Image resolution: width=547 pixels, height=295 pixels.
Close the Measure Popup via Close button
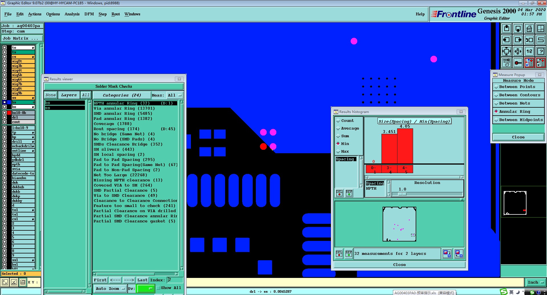pyautogui.click(x=518, y=137)
